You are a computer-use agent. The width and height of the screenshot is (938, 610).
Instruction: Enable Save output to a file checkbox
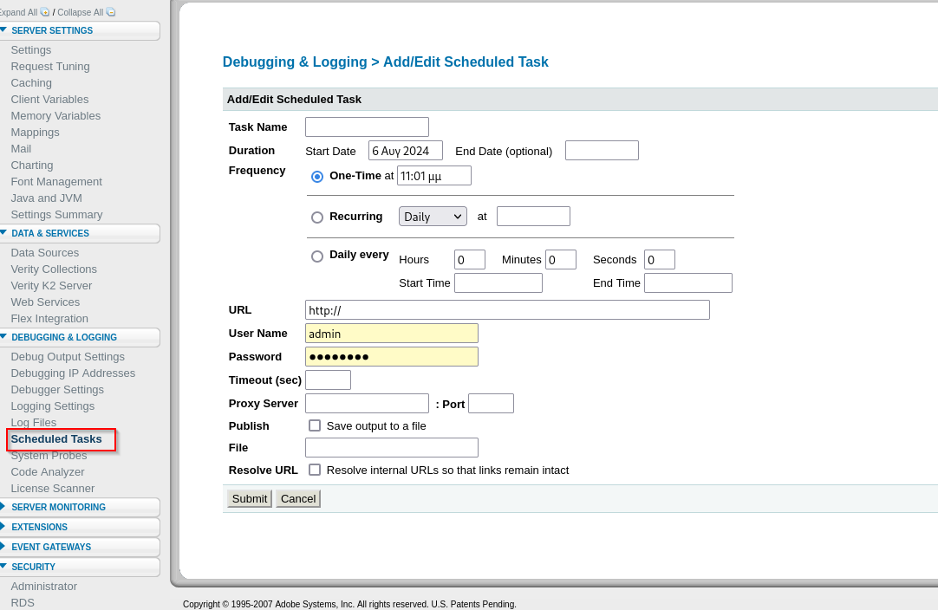click(315, 425)
